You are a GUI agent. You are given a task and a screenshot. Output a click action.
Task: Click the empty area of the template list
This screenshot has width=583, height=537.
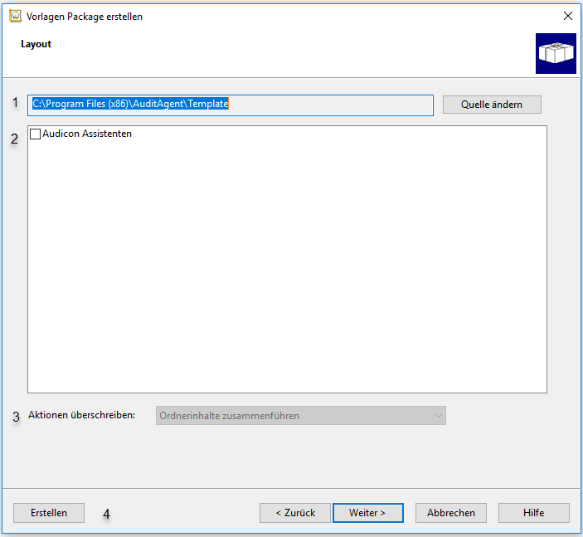pyautogui.click(x=287, y=266)
